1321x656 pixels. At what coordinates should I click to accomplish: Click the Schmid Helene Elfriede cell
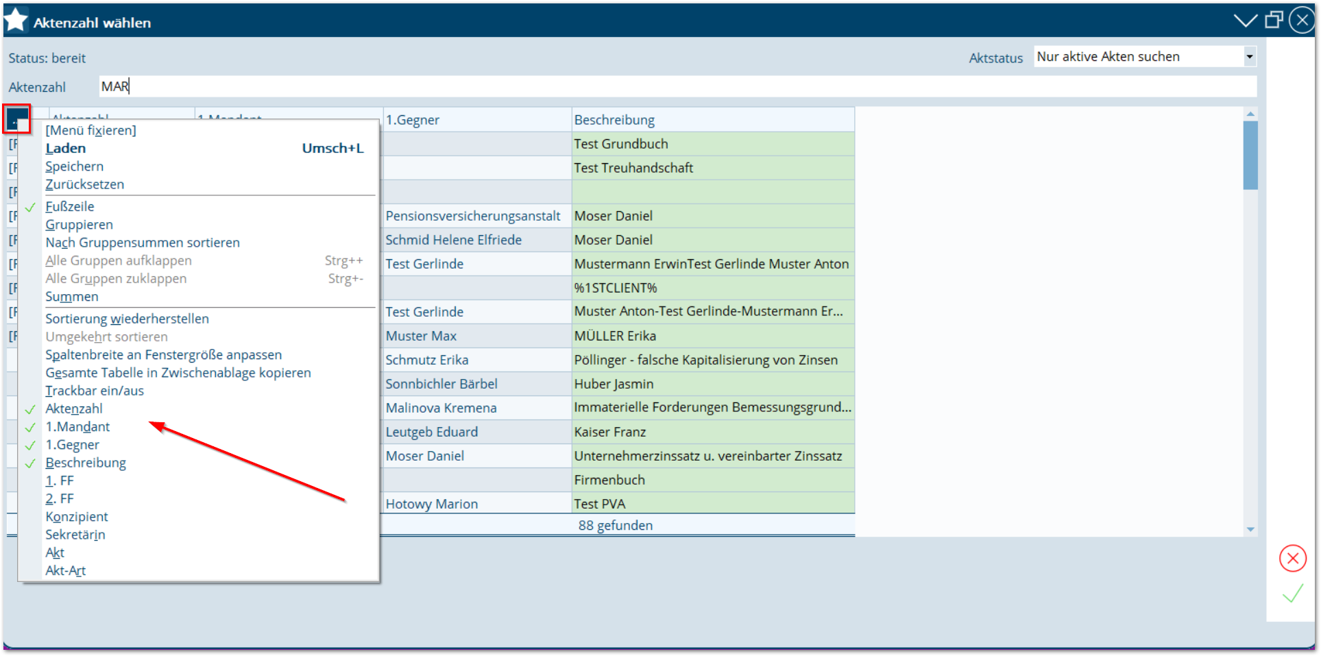tap(477, 240)
